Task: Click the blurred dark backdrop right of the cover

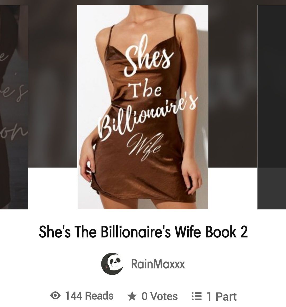Action: click(233, 86)
